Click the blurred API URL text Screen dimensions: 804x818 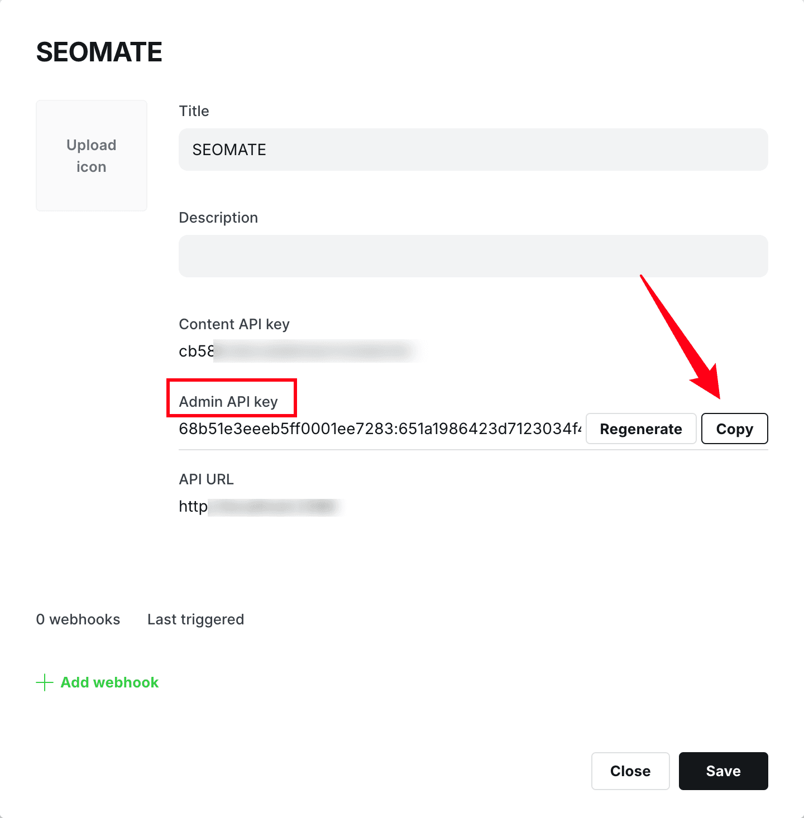[262, 506]
